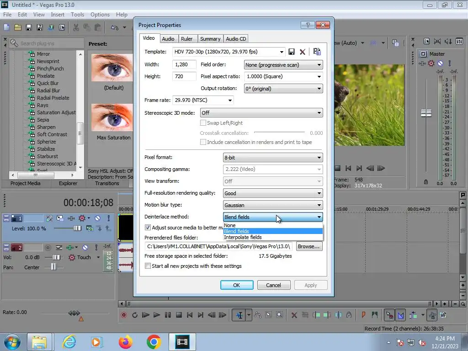This screenshot has width=468, height=351.
Task: Click the red Delete X icon in the bottom edit toolbar
Action: tap(294, 315)
